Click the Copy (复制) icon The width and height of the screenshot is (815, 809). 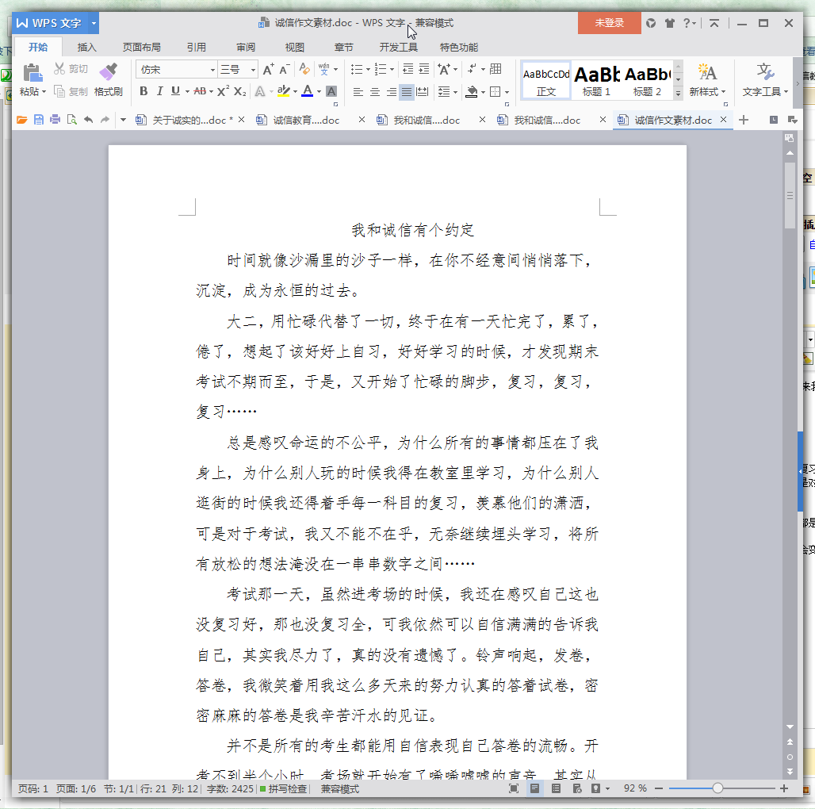pyautogui.click(x=59, y=91)
